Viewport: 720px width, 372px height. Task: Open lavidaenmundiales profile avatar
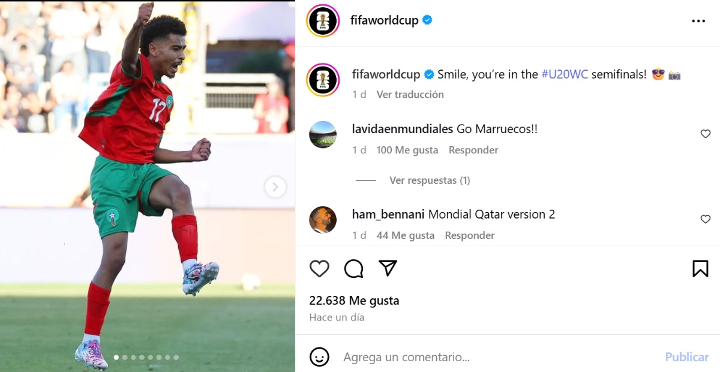323,134
